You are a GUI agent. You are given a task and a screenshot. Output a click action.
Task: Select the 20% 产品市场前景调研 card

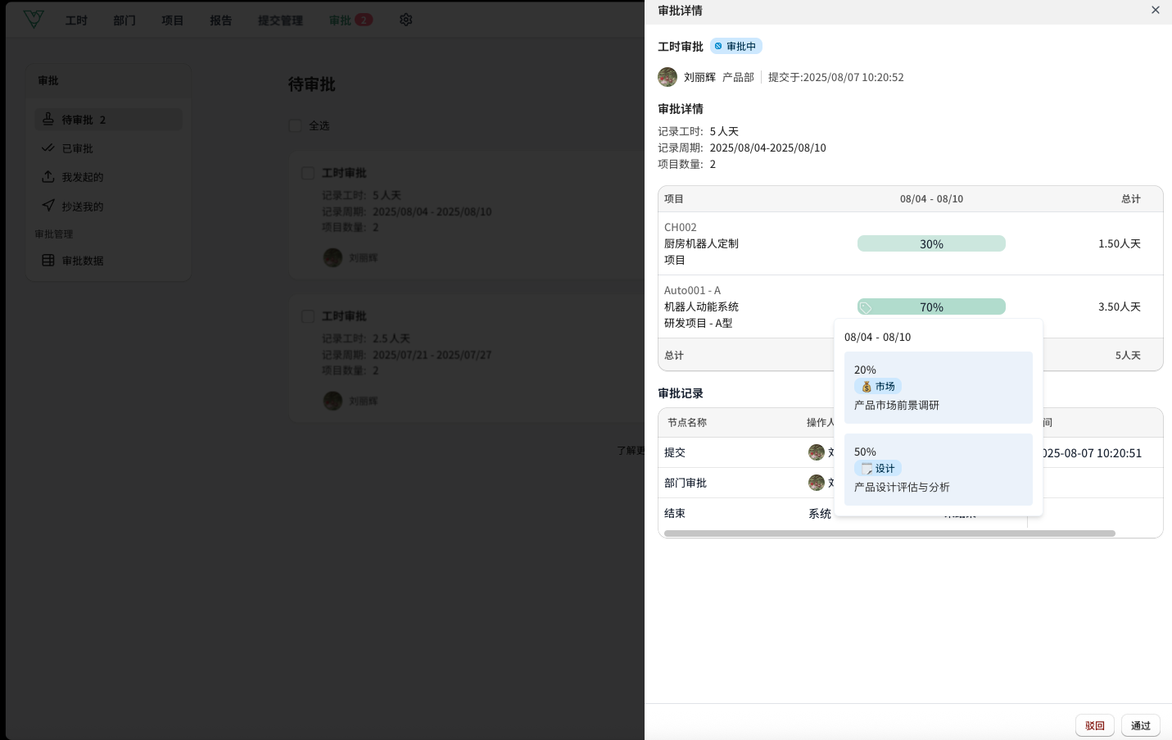click(938, 388)
